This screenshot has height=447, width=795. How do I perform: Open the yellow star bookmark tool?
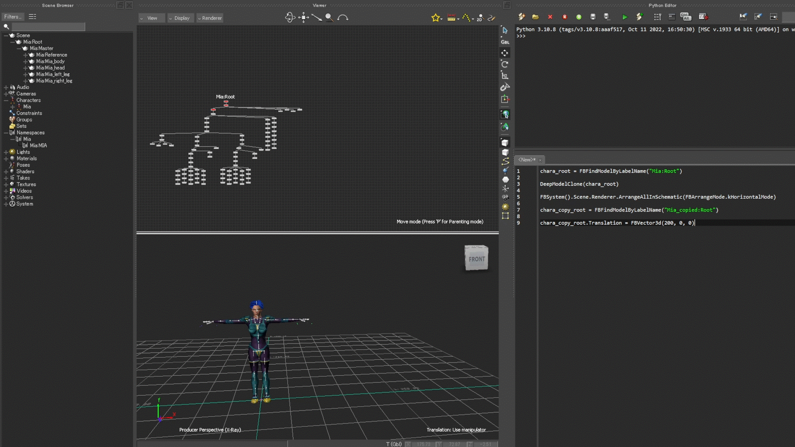435,17
